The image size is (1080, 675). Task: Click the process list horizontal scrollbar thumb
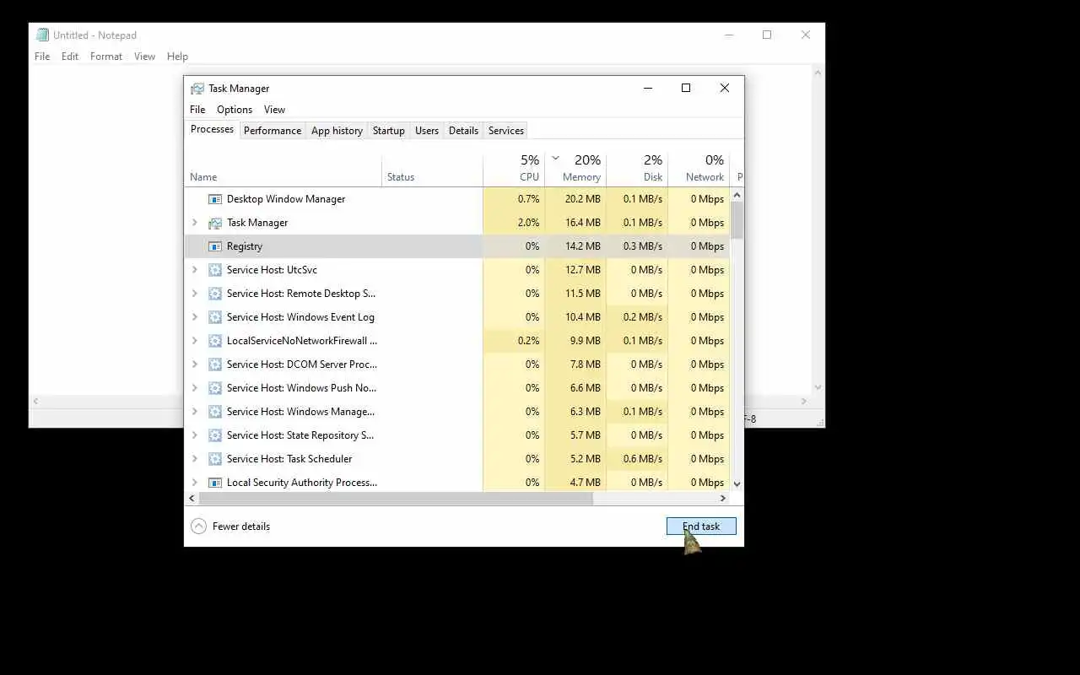coord(396,499)
